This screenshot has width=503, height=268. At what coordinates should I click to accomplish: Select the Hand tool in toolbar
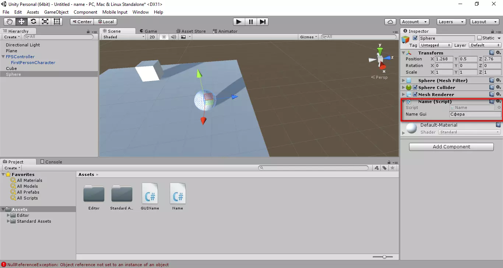point(10,22)
